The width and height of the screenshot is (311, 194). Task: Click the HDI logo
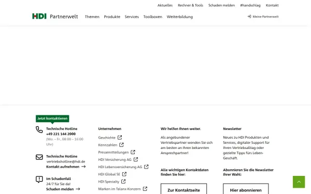pos(39,16)
